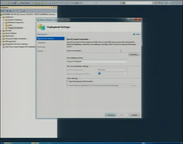Select the Summary wizard step
Image resolution: width=183 pixels, height=144 pixels.
coord(41,47)
